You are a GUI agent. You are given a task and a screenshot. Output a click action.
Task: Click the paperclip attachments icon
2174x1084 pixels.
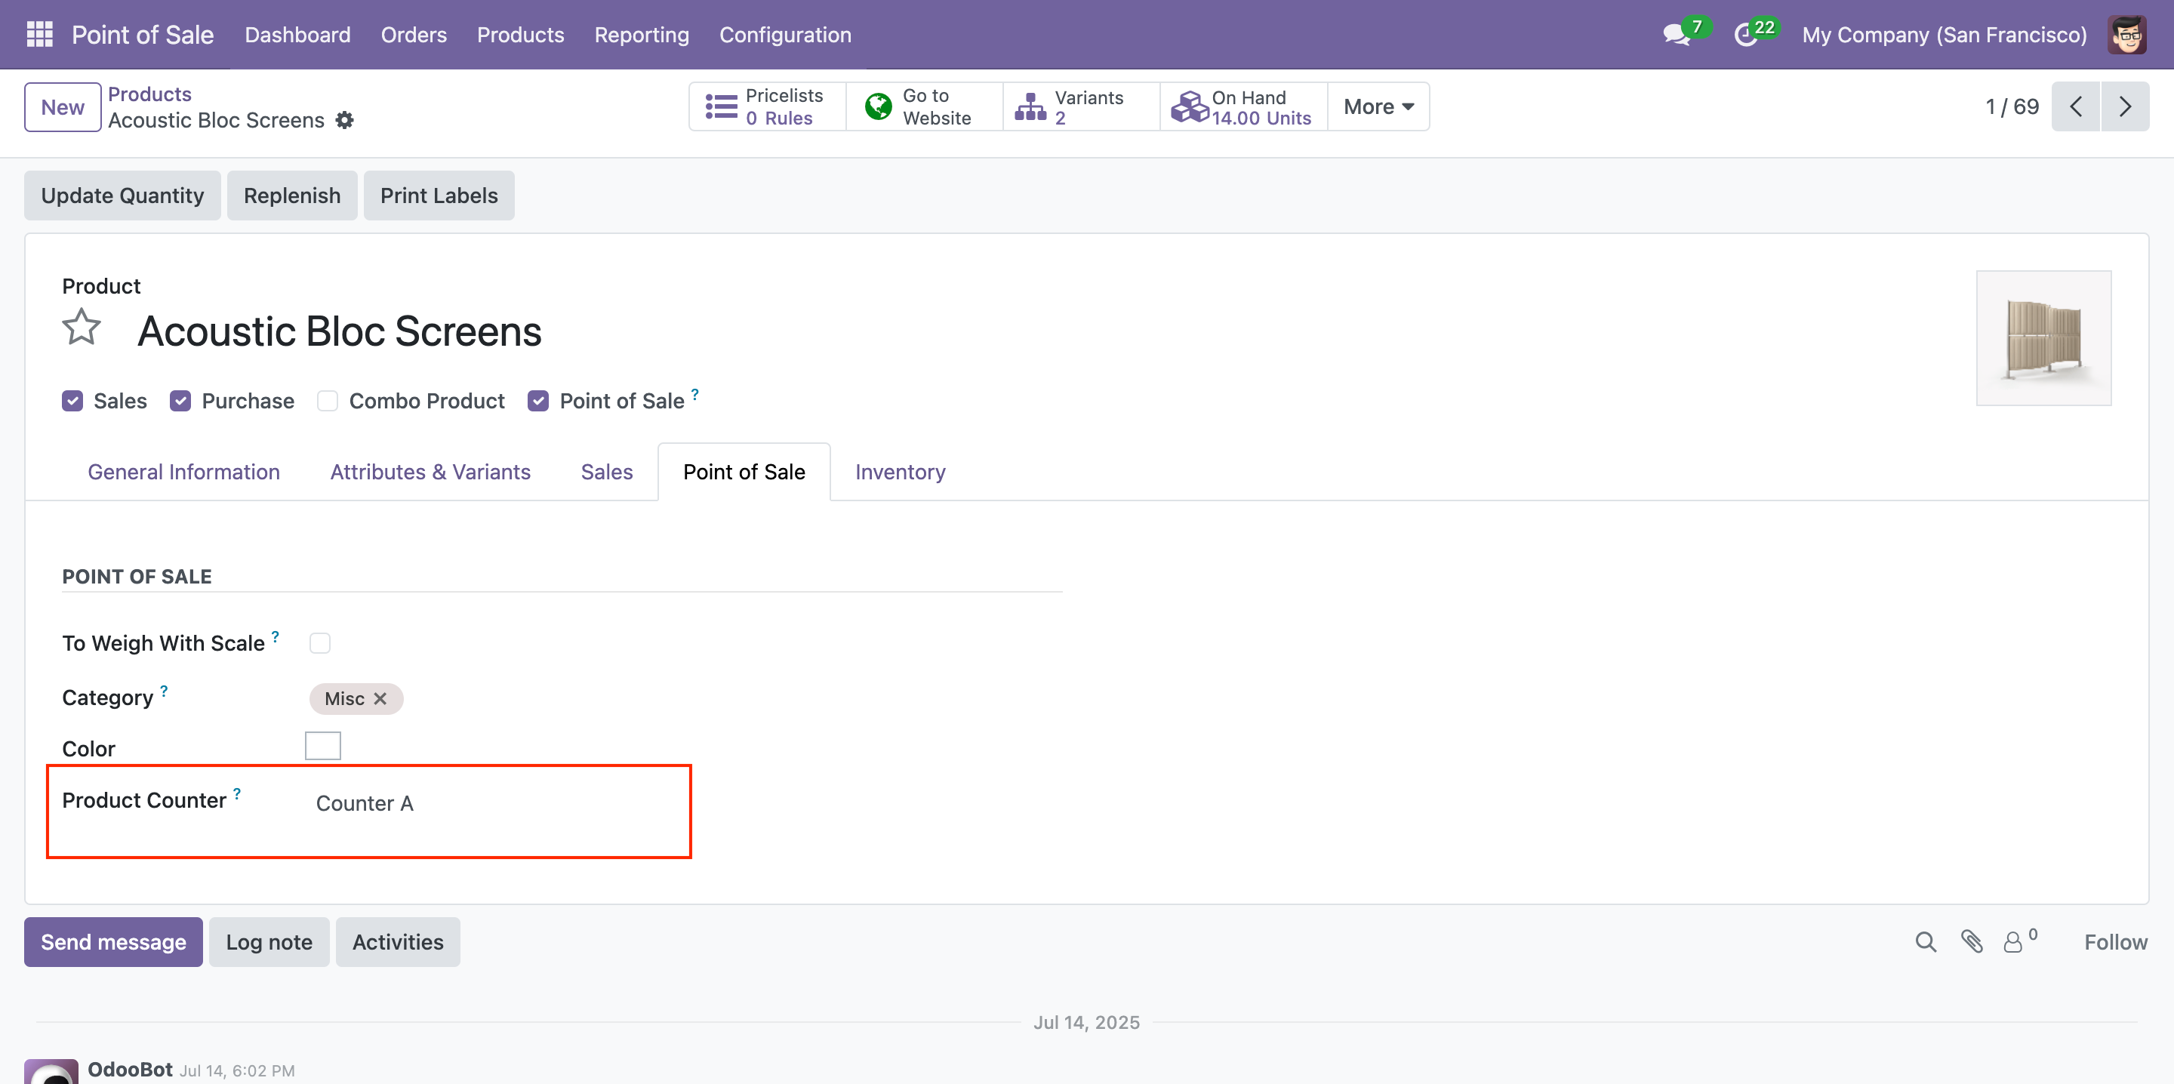tap(1972, 941)
